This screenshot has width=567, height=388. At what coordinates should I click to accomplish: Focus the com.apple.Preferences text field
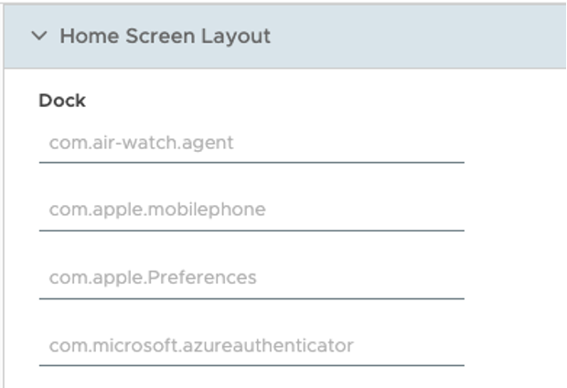point(251,277)
